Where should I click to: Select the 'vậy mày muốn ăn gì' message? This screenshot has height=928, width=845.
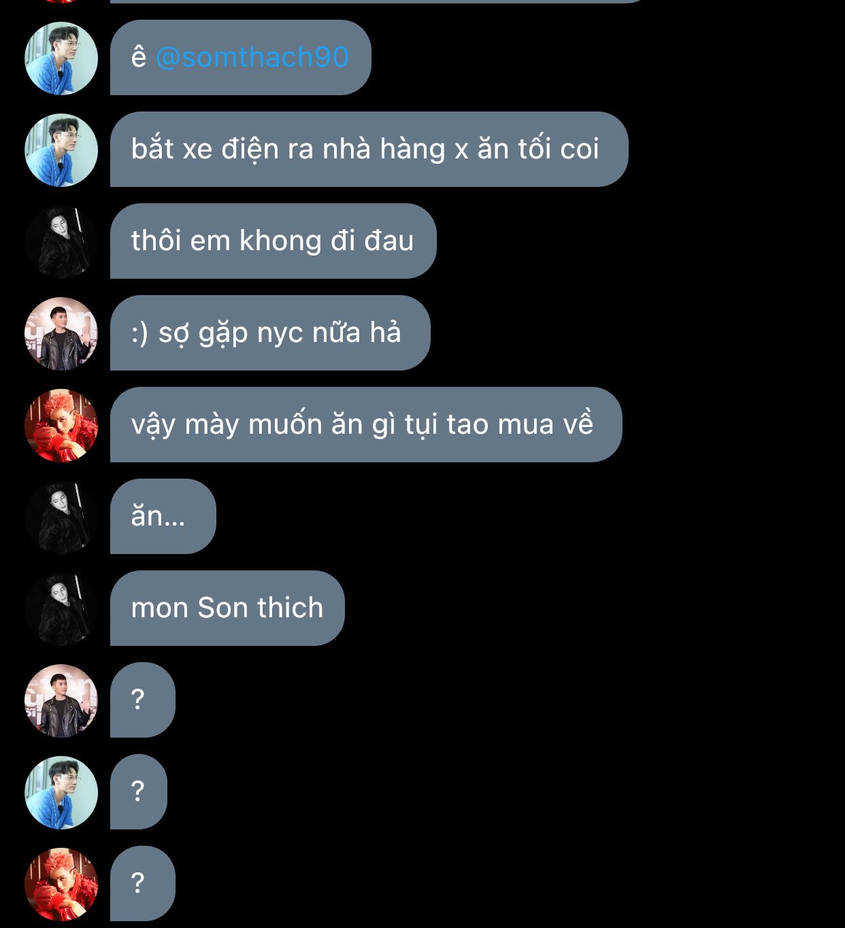coord(366,425)
